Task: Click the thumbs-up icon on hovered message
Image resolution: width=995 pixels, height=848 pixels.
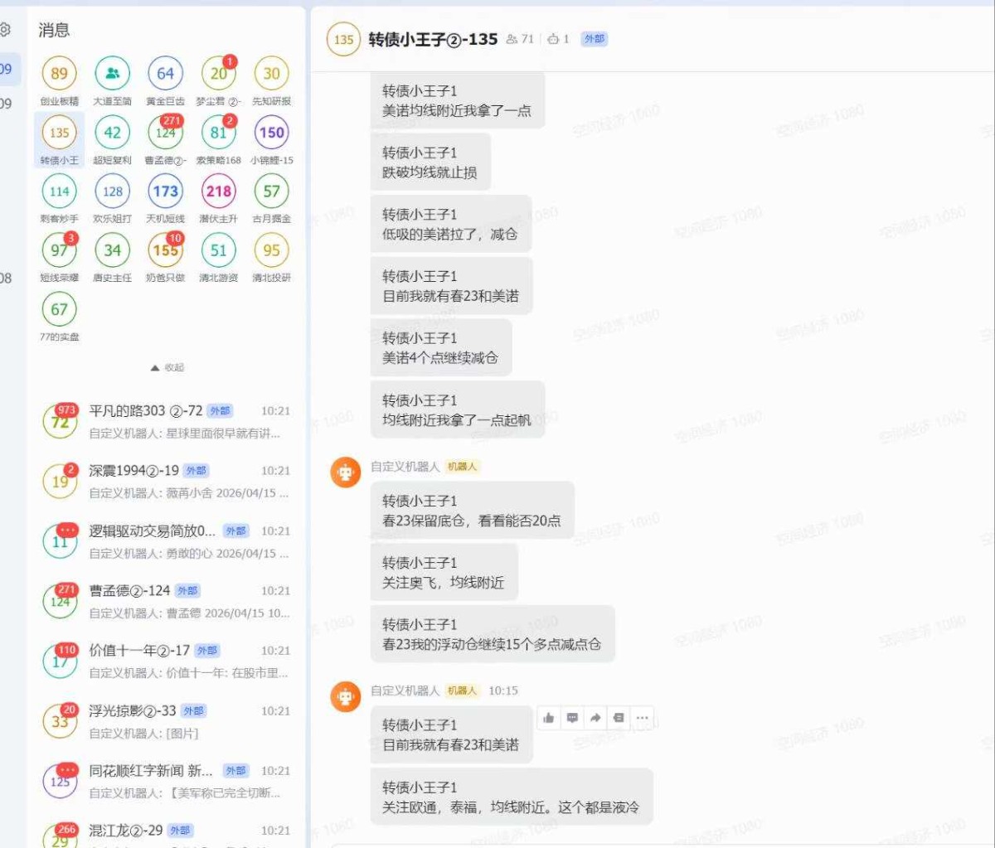Action: point(548,718)
